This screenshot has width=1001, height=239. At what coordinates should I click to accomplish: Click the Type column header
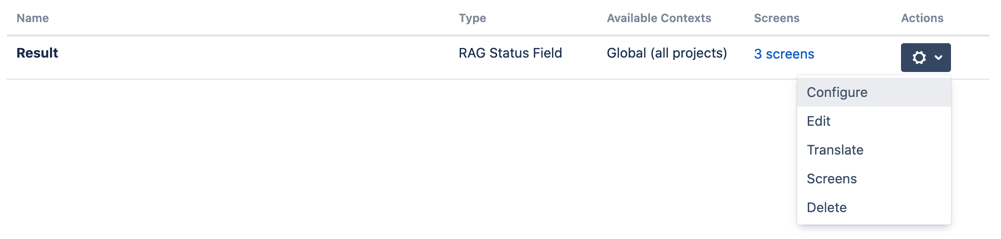coord(472,18)
